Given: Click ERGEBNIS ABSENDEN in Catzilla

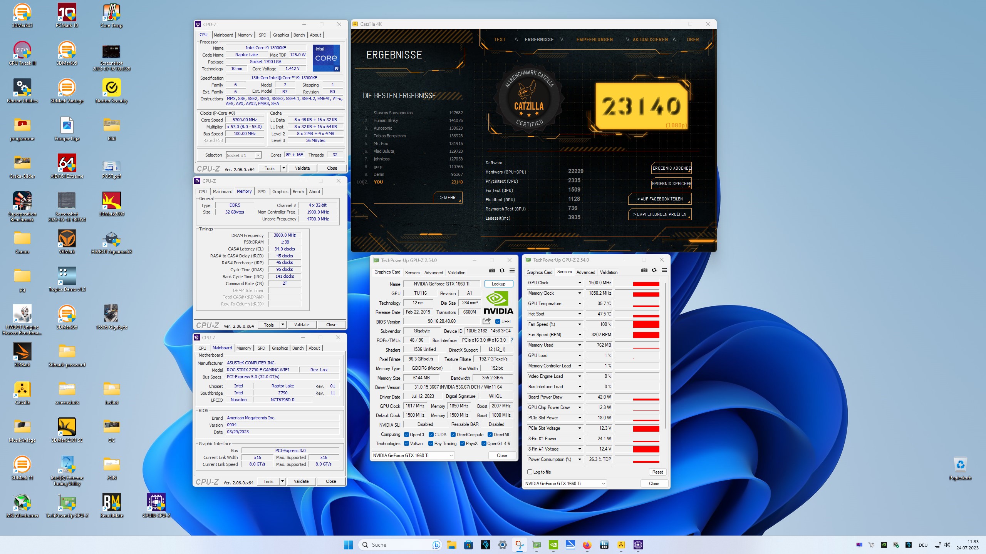Looking at the screenshot, I should coord(671,168).
